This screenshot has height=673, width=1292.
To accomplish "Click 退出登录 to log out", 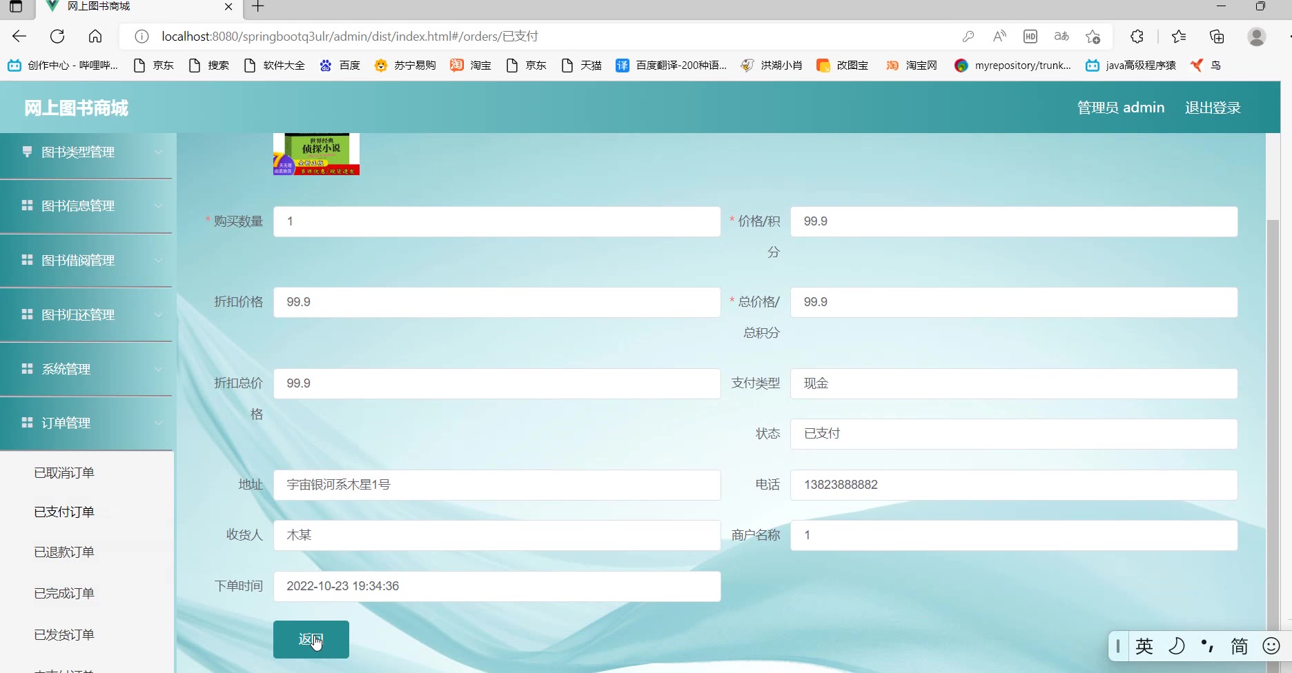I will 1213,108.
